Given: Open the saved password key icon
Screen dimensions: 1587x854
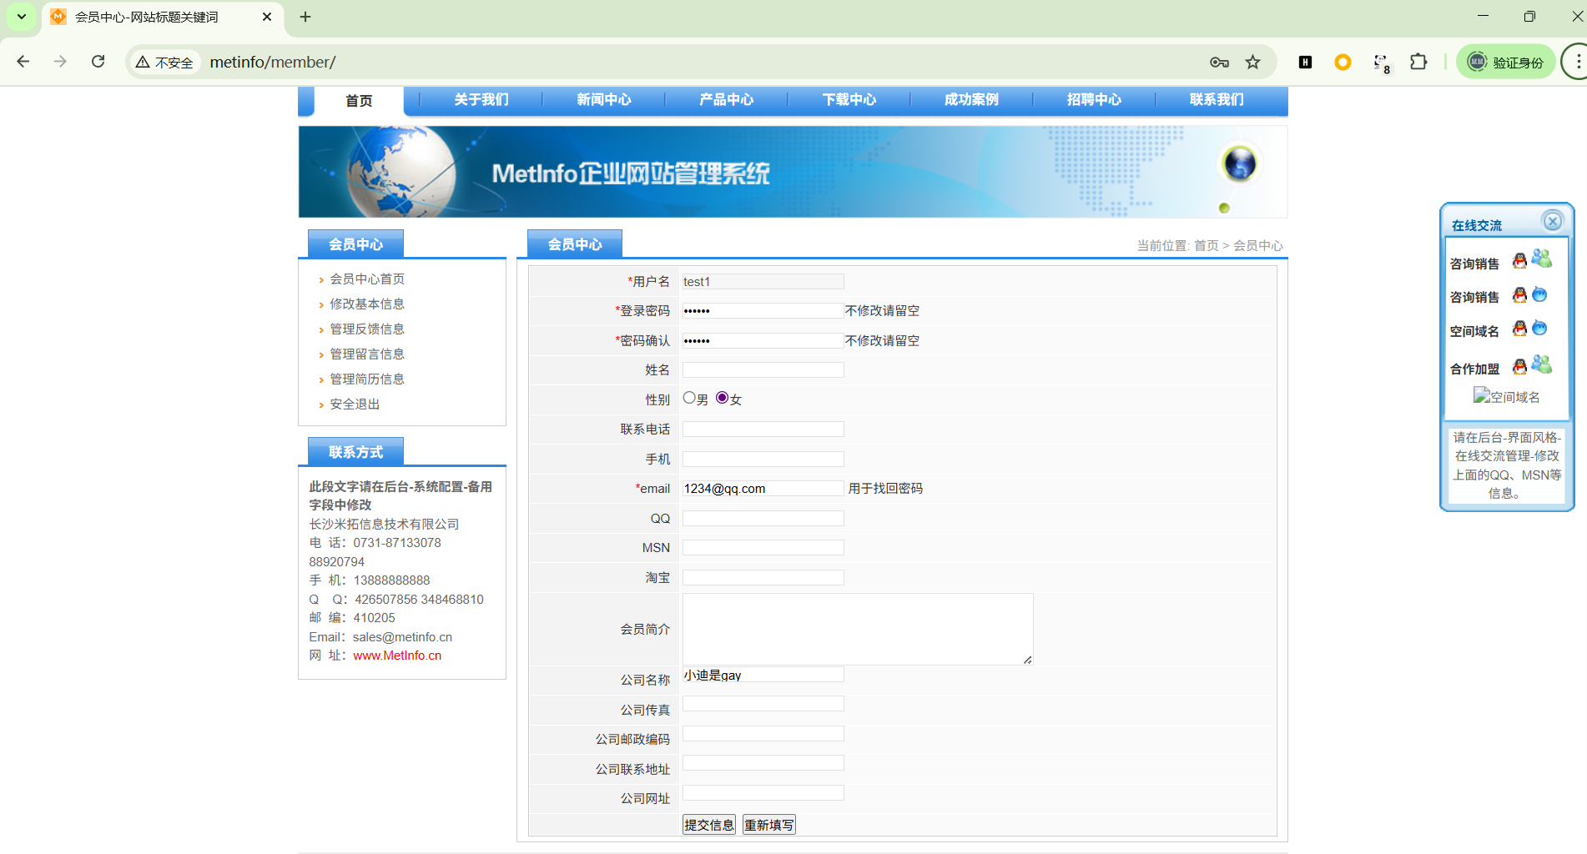Looking at the screenshot, I should tap(1219, 62).
